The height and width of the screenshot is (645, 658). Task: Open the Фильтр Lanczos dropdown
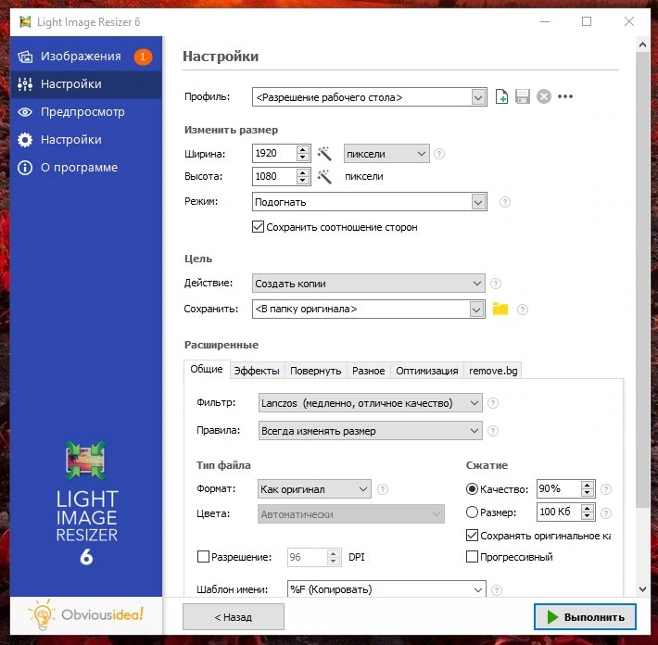370,403
